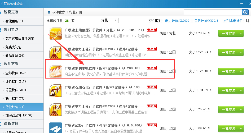Click 一键安装 for 广联达水利水电软件
The height and width of the screenshot is (133, 251).
pyautogui.click(x=228, y=71)
